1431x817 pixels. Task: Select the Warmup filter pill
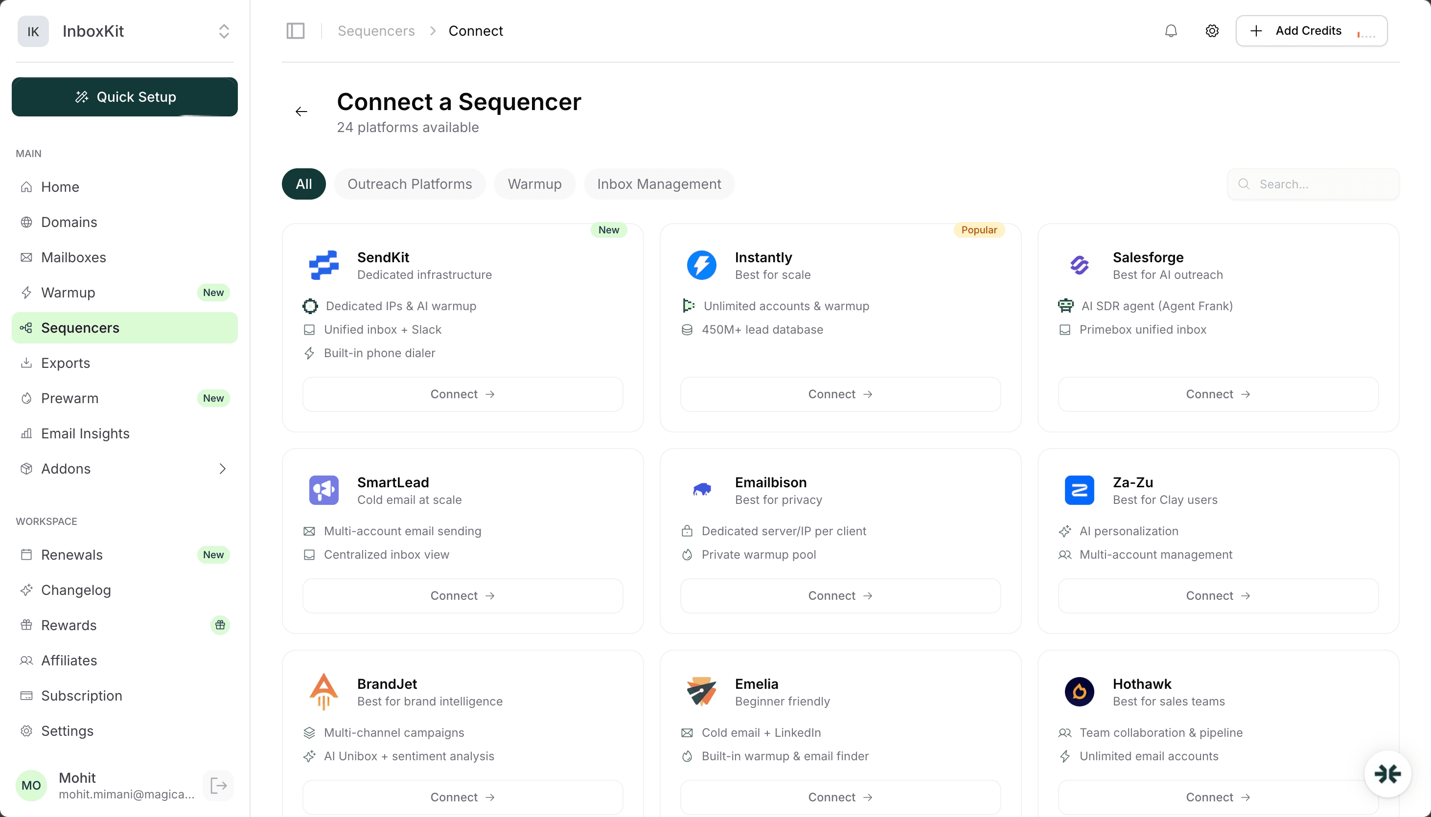click(533, 183)
